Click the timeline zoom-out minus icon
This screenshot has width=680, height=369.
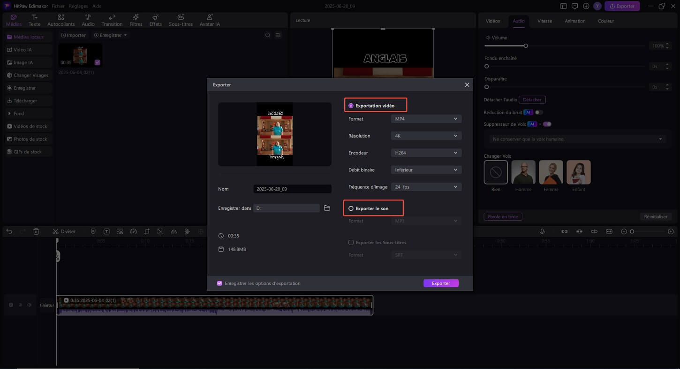(x=624, y=231)
